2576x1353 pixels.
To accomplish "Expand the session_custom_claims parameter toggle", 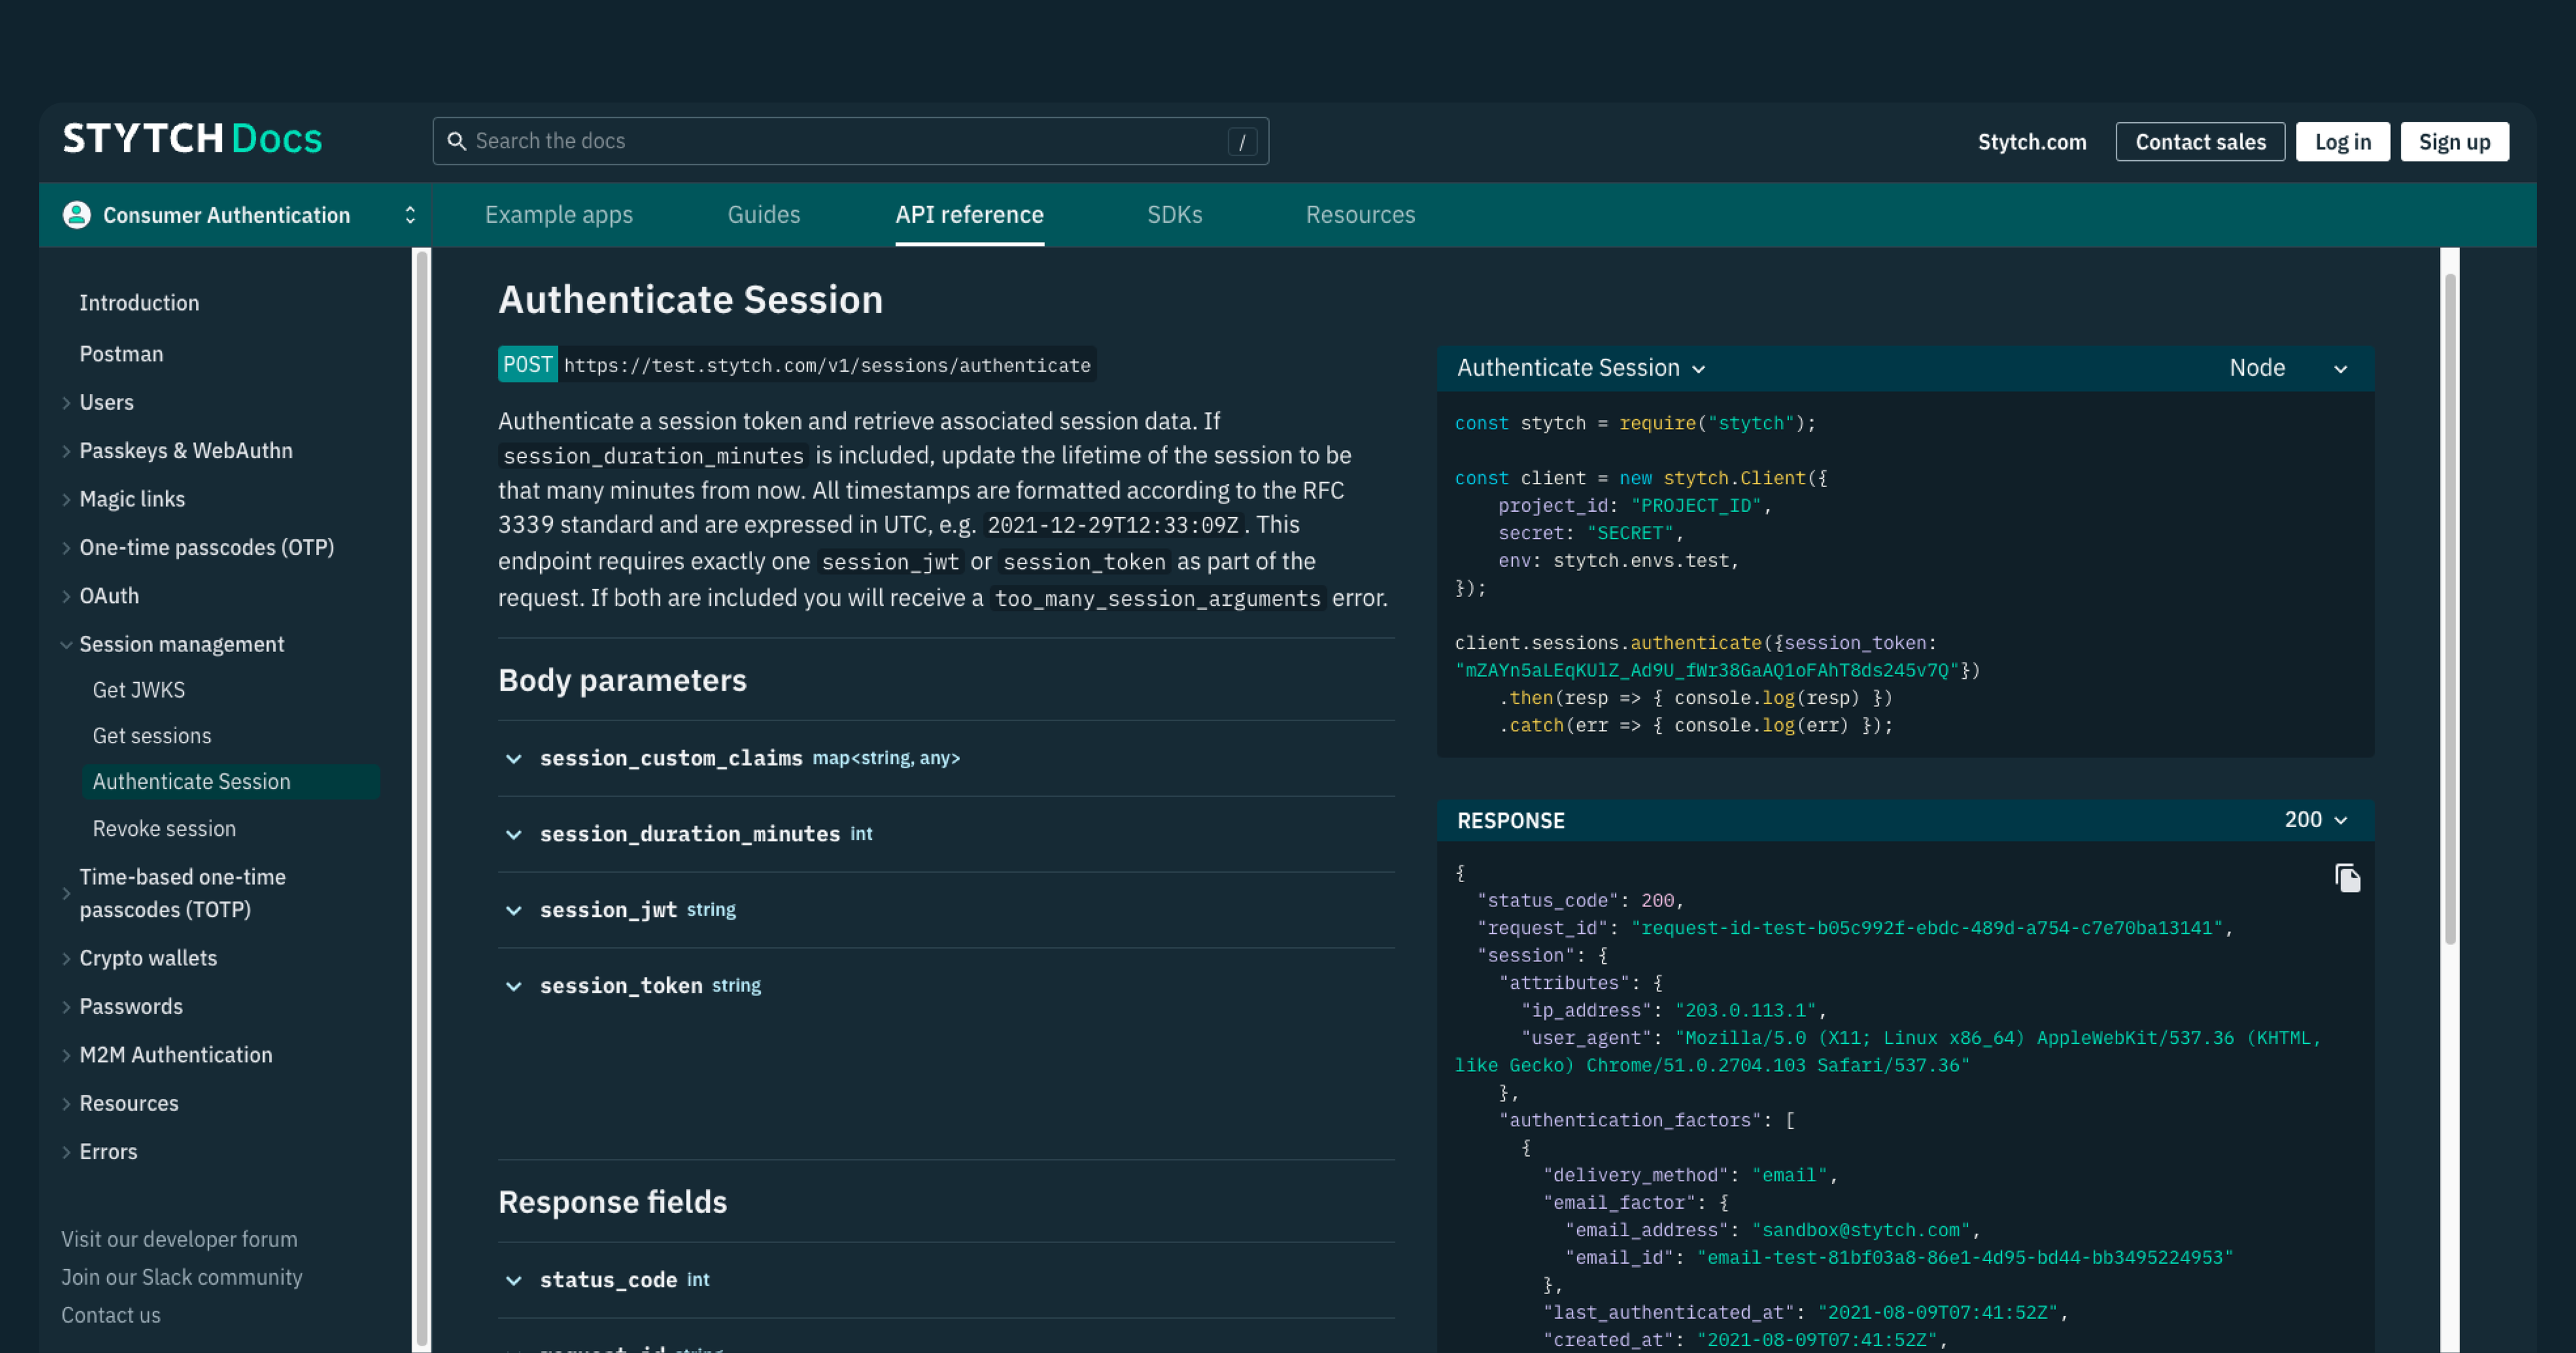I will tap(513, 758).
